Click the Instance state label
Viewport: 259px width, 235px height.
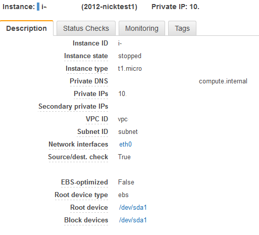click(86, 56)
